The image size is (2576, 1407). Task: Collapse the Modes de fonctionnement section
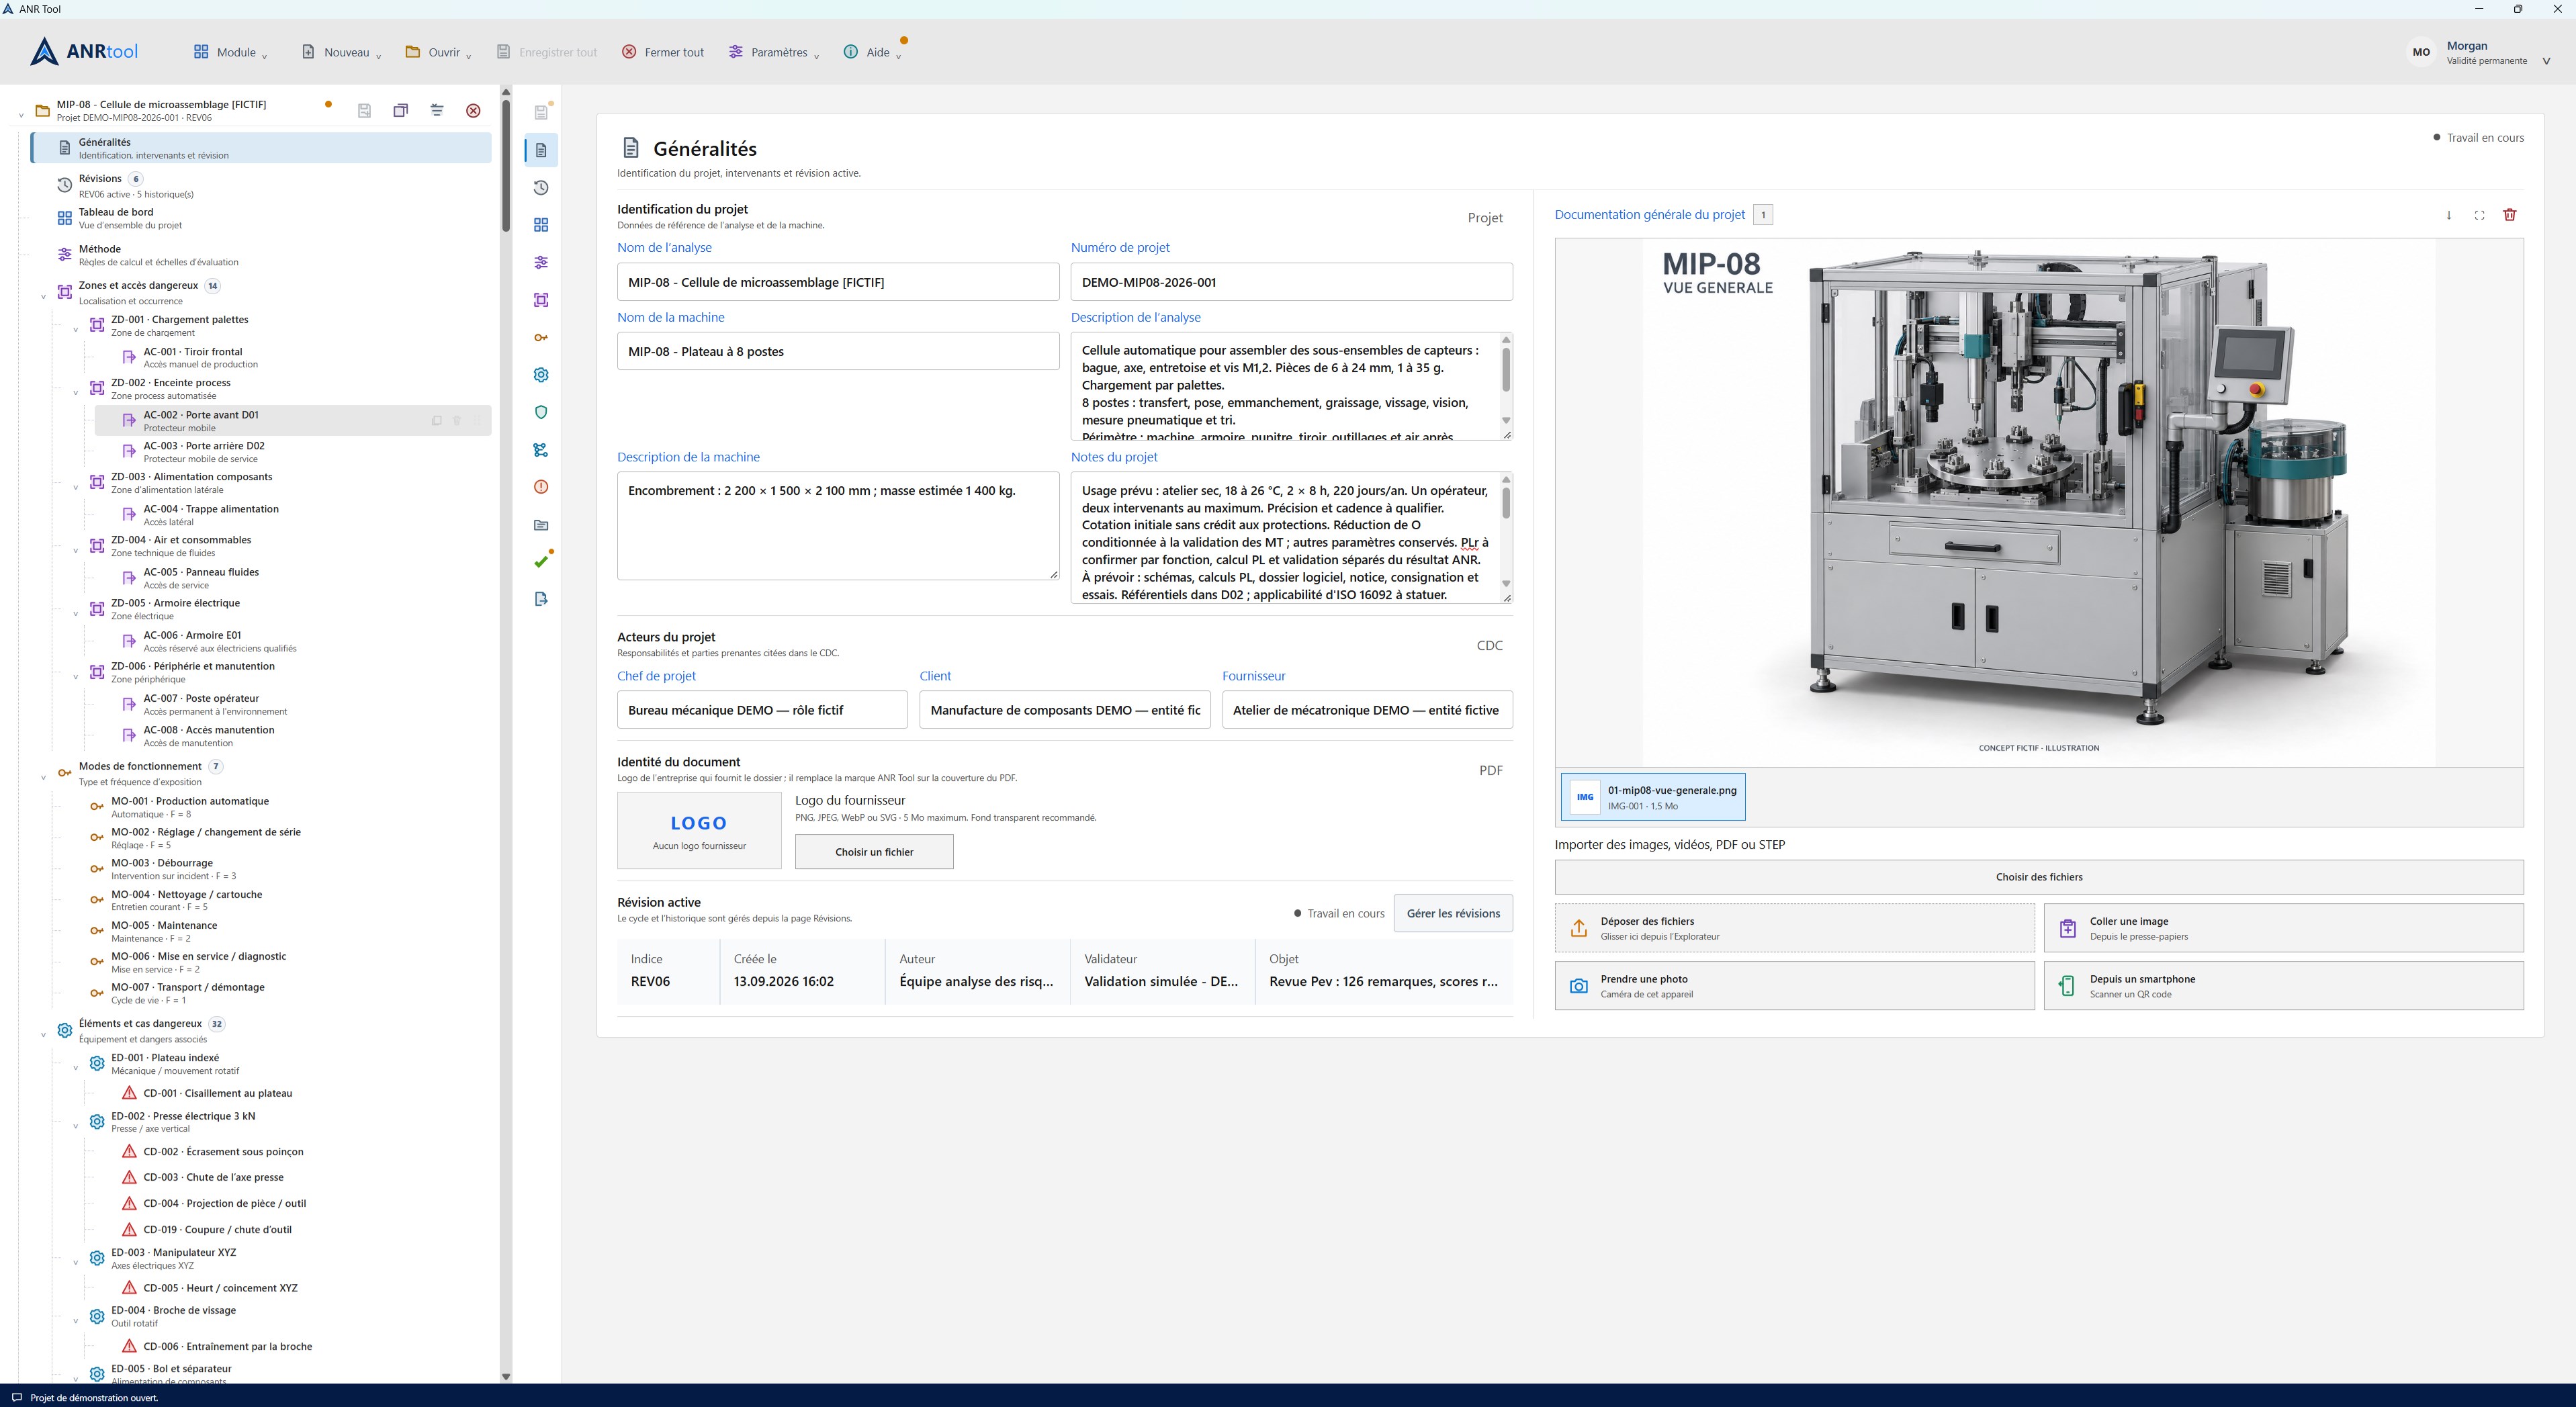43,777
